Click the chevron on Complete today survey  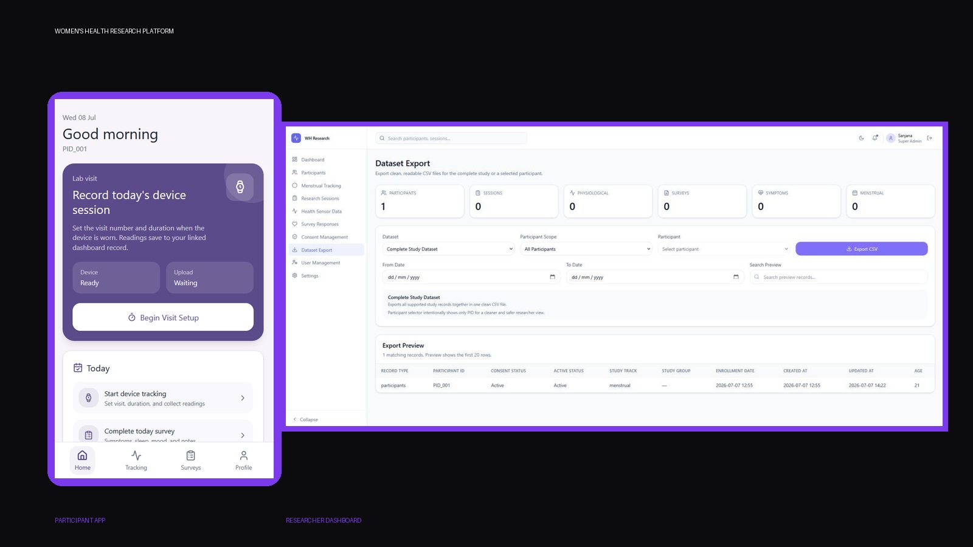coord(243,435)
